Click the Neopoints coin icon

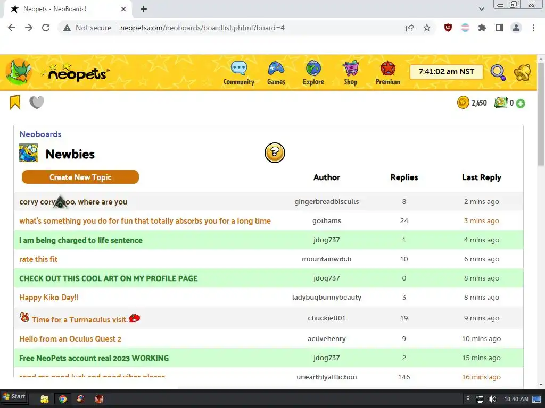(x=463, y=103)
